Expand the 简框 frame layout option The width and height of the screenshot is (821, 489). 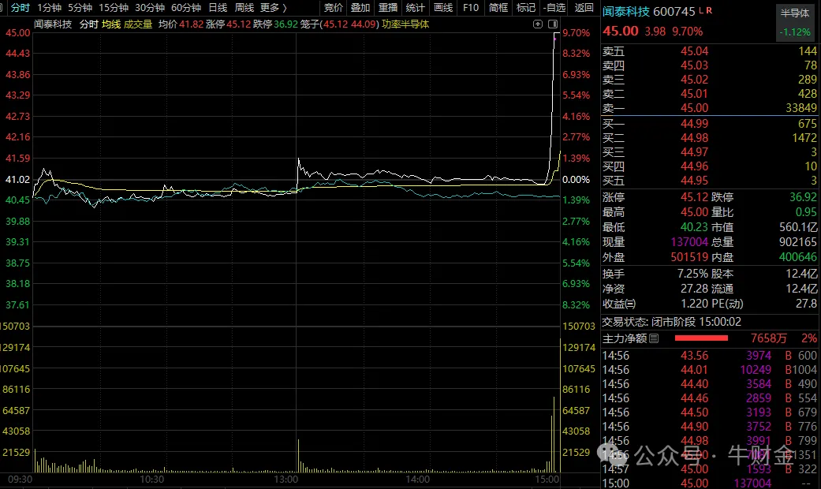point(498,7)
